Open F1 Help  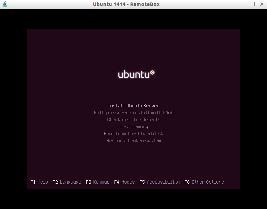pyautogui.click(x=39, y=182)
